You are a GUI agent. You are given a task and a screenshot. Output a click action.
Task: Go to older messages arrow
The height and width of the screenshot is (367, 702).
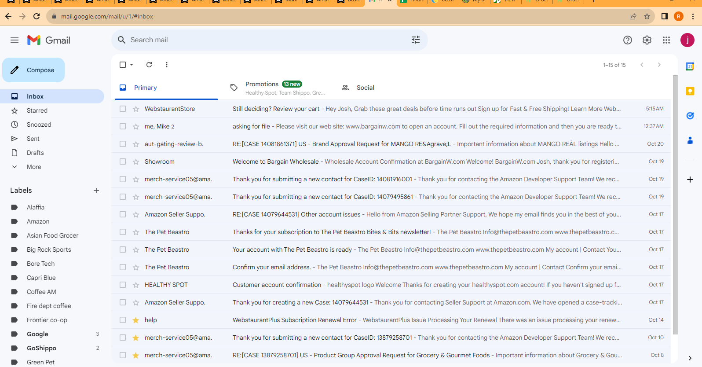(x=659, y=65)
